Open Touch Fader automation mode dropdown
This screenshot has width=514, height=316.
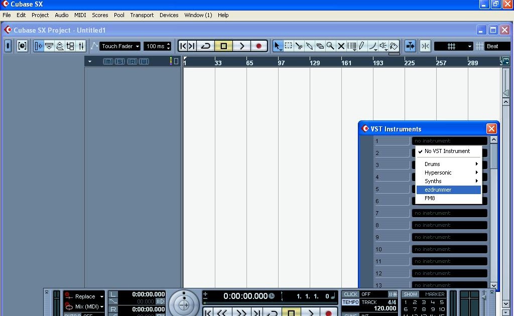pyautogui.click(x=120, y=46)
